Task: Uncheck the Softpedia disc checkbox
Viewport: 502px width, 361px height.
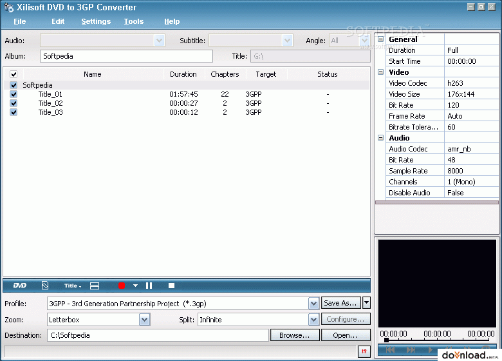Action: pyautogui.click(x=14, y=85)
